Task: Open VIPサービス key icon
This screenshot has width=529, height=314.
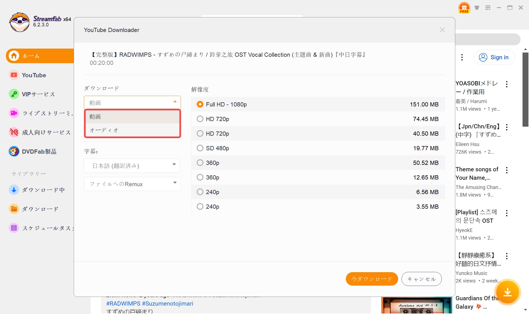Action: click(x=14, y=94)
